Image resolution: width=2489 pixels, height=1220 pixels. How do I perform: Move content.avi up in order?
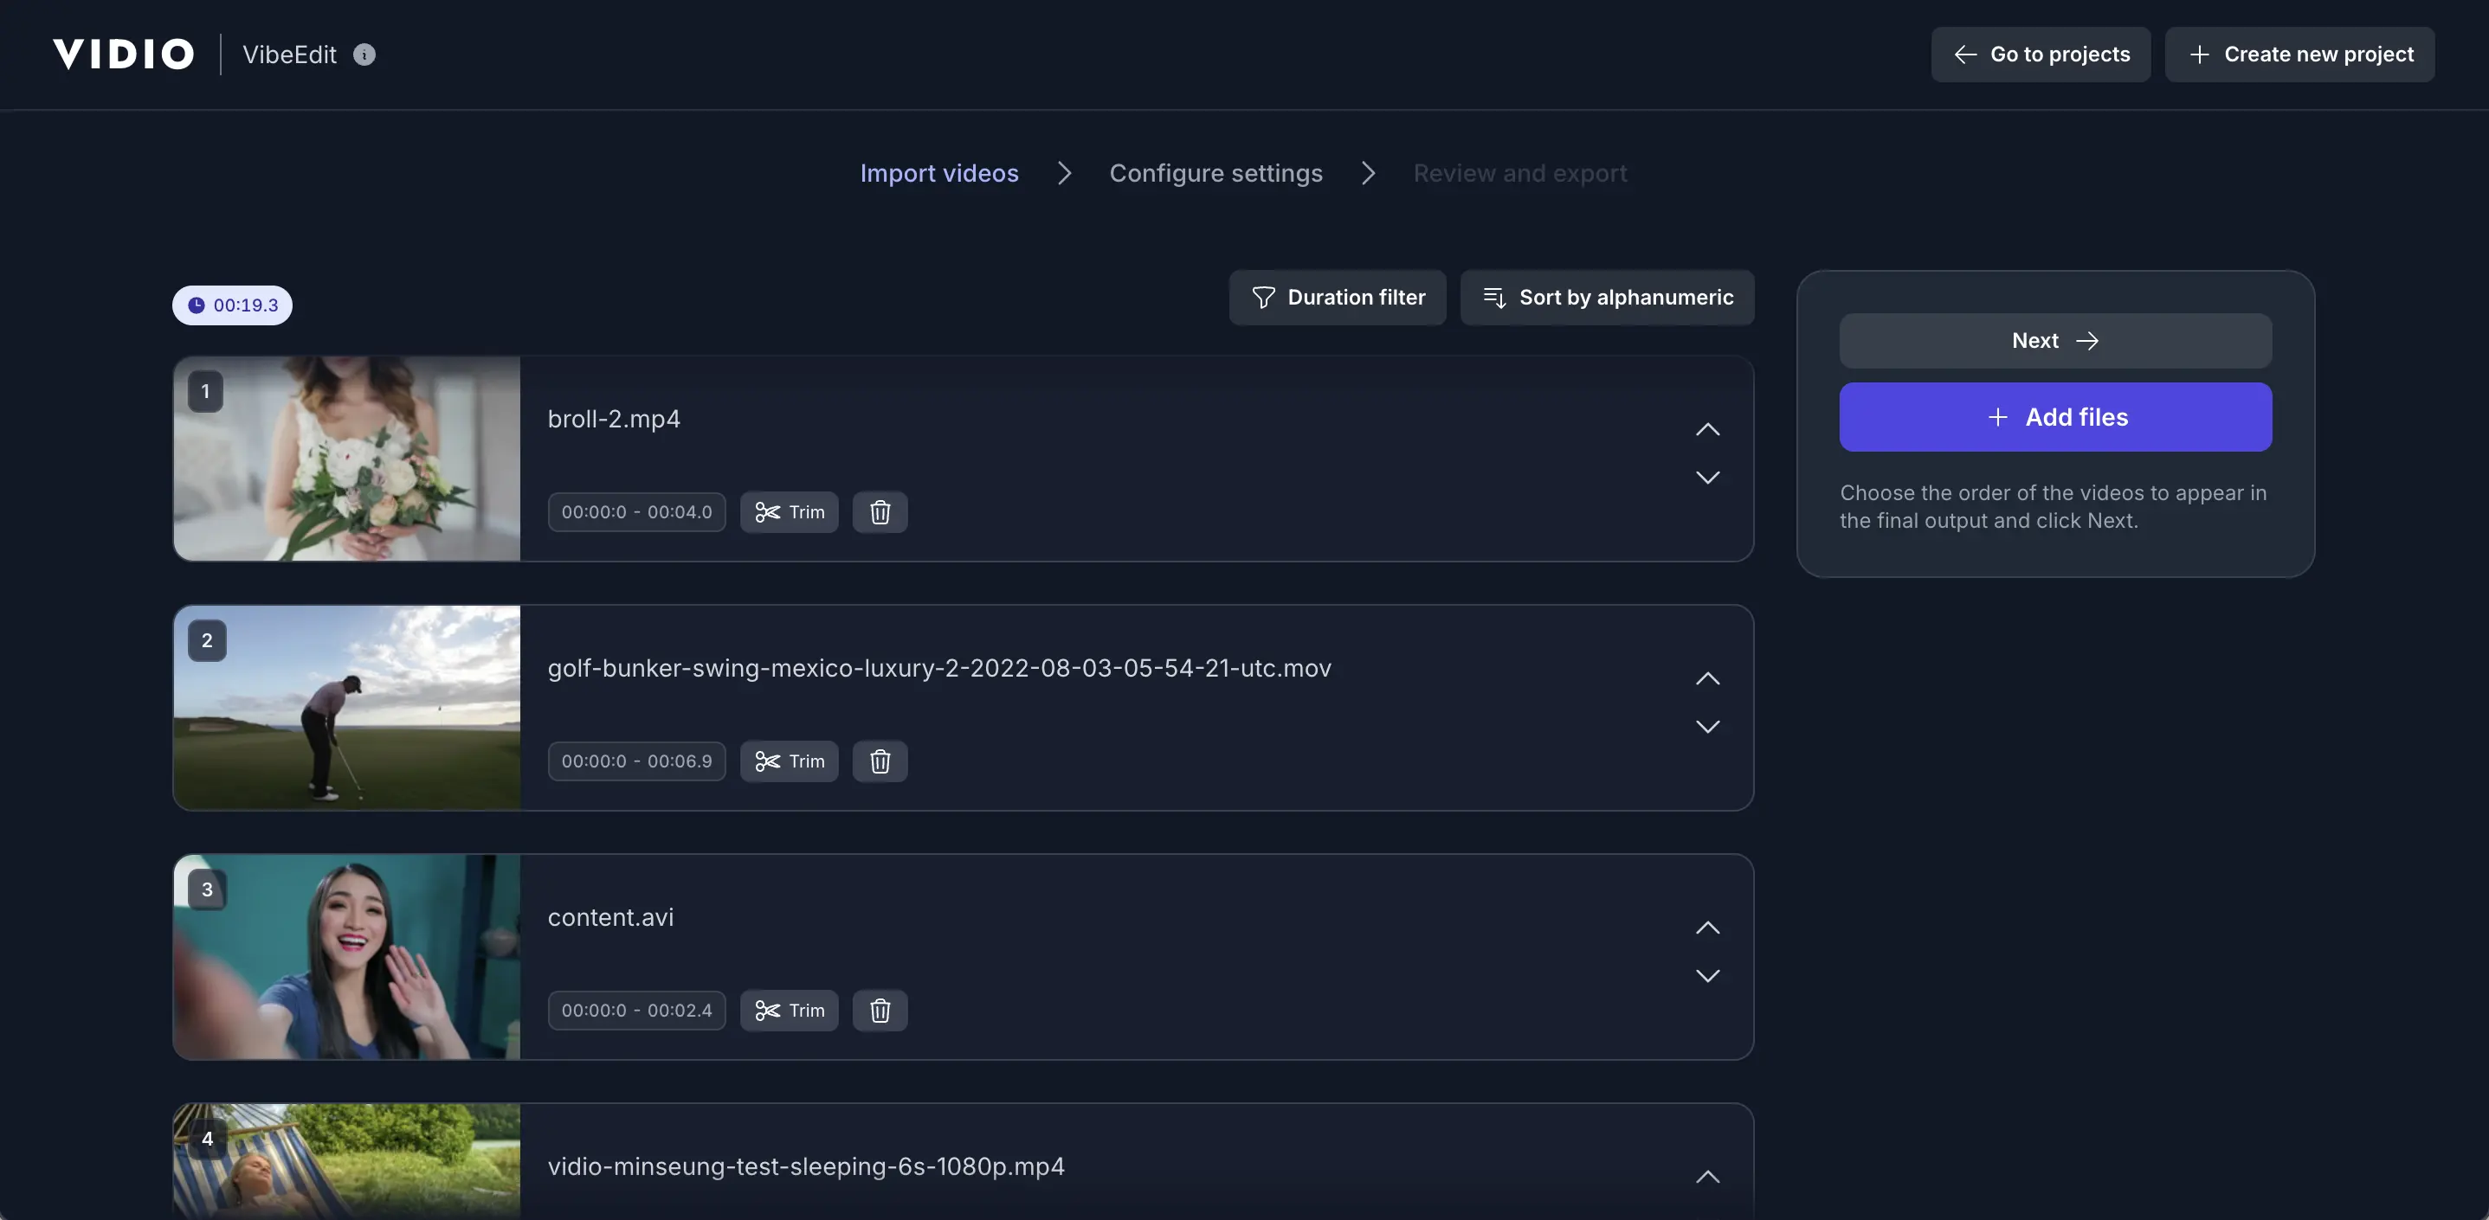(x=1707, y=928)
